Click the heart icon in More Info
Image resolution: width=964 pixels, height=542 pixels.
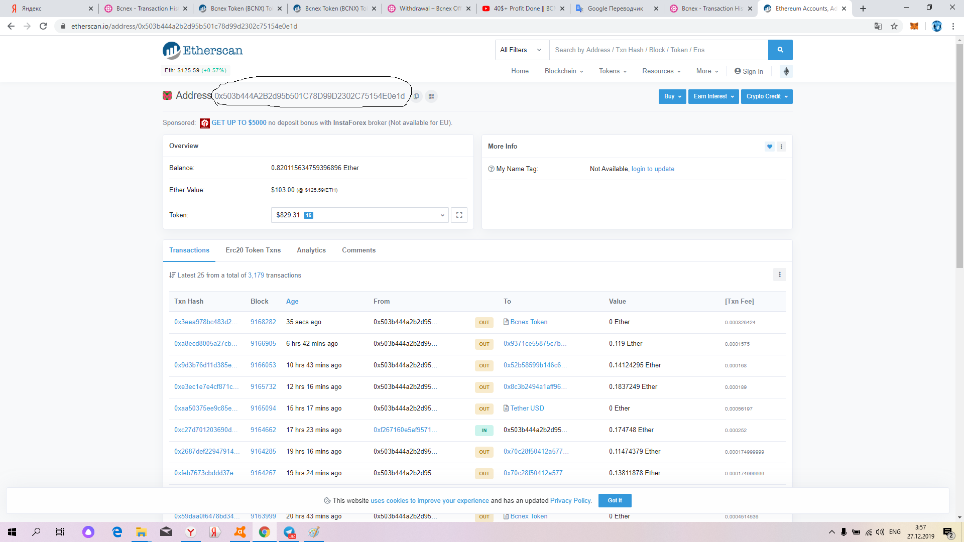(x=769, y=147)
